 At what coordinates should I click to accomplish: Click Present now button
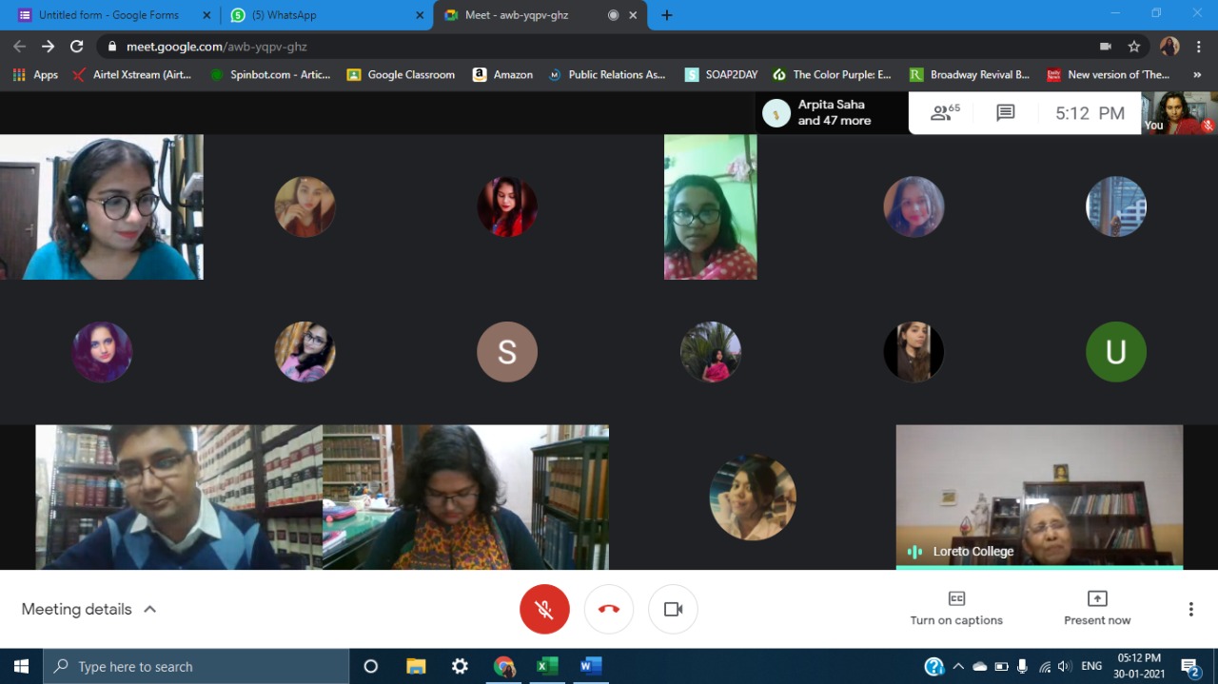(1097, 609)
